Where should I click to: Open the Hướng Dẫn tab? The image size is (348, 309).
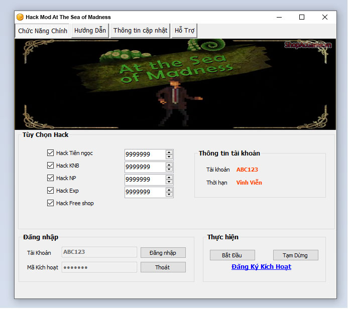point(90,31)
